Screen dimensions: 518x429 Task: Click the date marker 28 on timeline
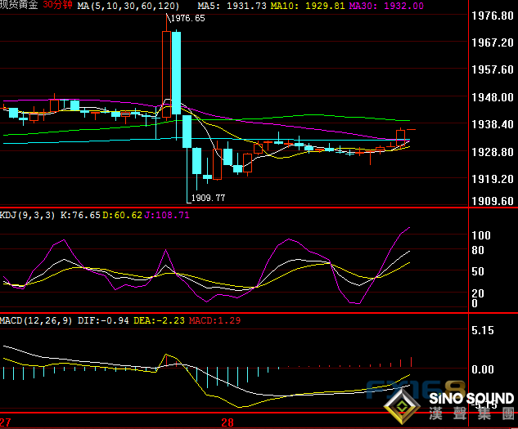(x=227, y=422)
